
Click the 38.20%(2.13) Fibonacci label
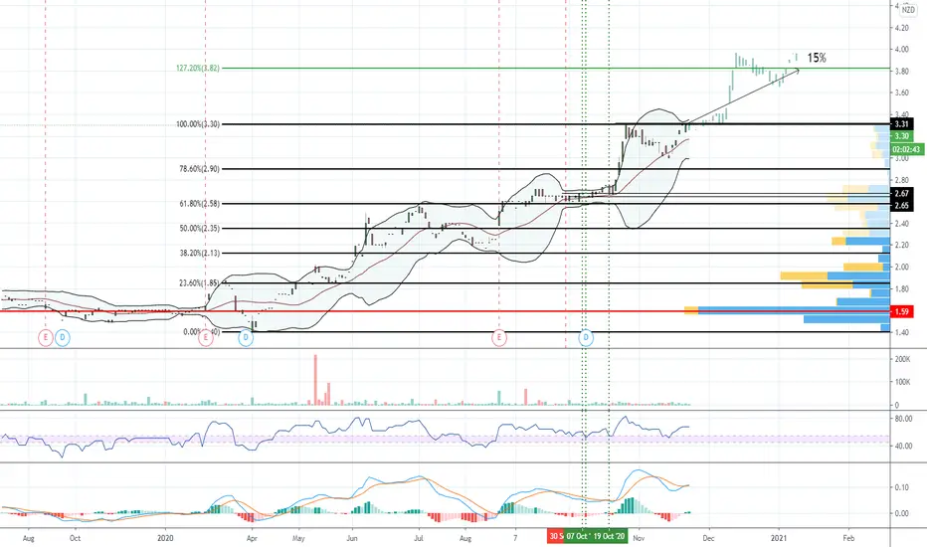point(199,253)
